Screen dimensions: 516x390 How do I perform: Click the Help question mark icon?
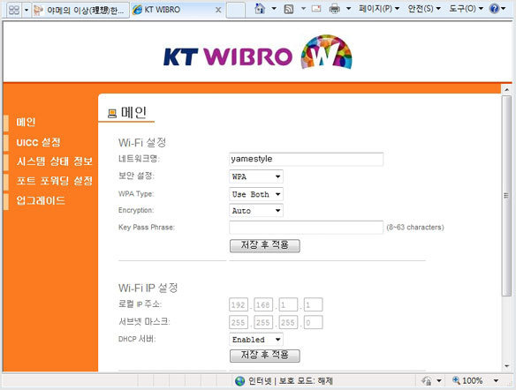tap(494, 9)
